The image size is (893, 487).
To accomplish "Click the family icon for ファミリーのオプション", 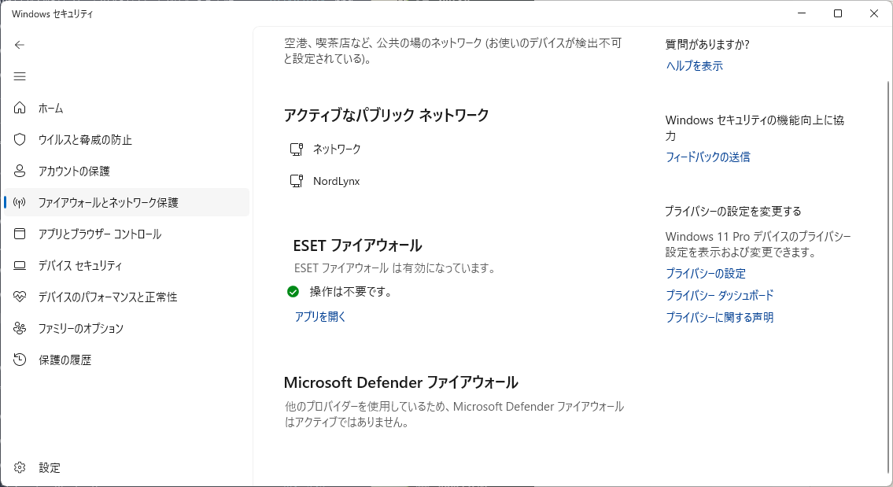I will click(20, 328).
